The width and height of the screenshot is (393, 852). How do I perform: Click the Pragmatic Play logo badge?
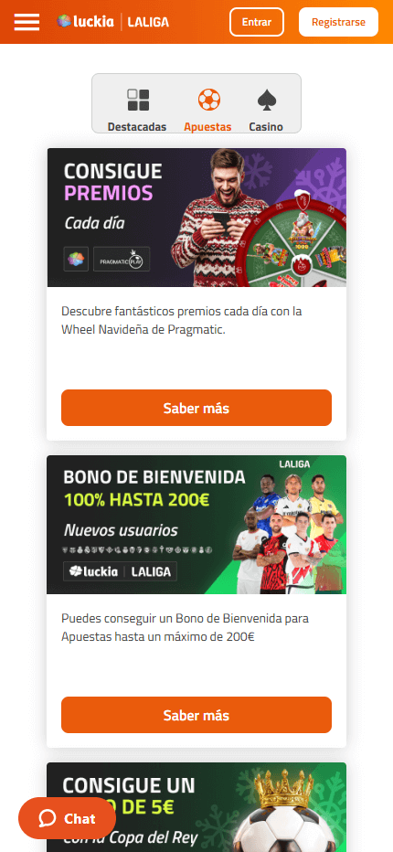tap(122, 260)
